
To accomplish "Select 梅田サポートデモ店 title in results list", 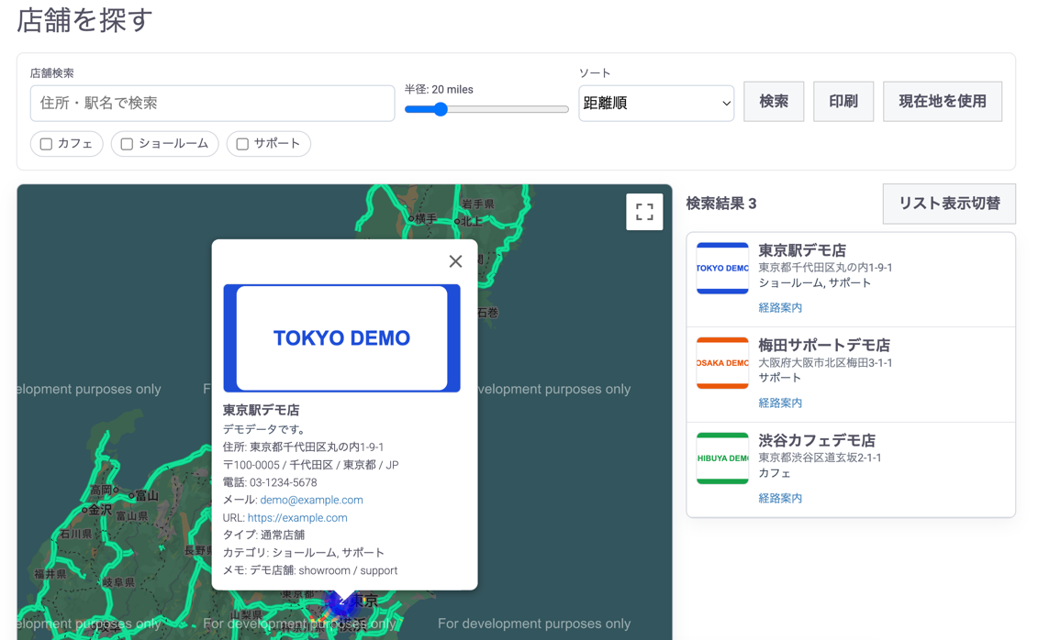I will tap(824, 345).
